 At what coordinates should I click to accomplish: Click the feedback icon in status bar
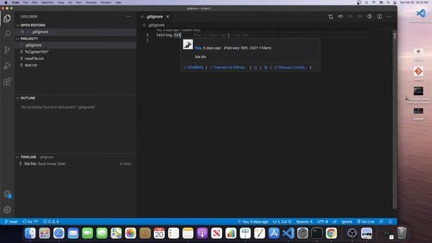pyautogui.click(x=381, y=221)
